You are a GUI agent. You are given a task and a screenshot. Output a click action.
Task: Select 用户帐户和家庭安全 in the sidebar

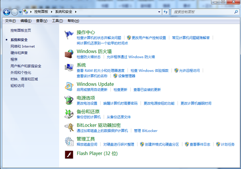coord(26,66)
